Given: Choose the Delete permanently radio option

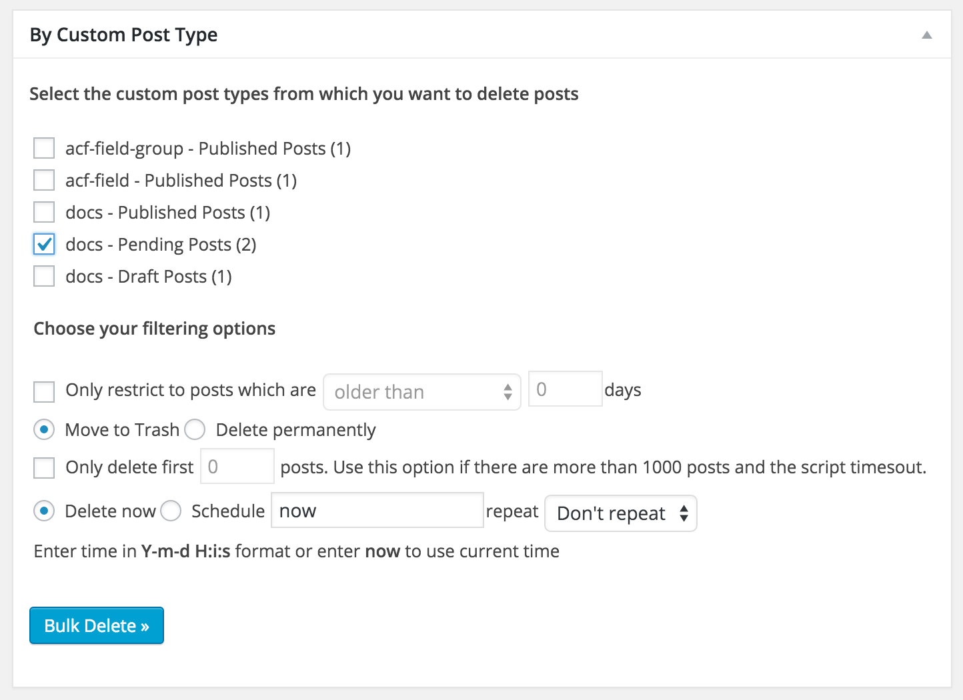Looking at the screenshot, I should [x=195, y=430].
